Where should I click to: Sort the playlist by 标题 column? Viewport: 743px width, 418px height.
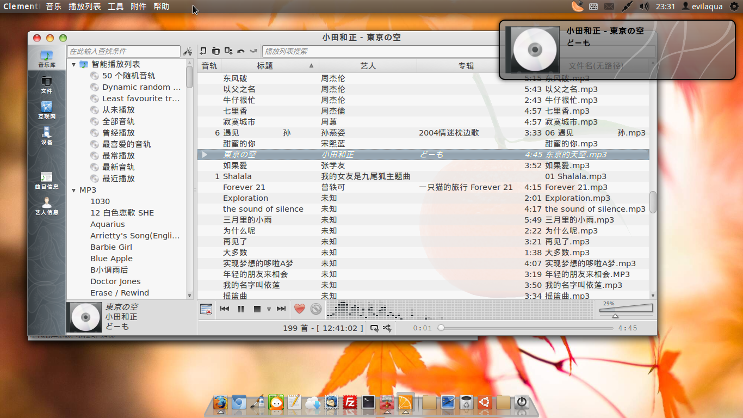tap(270, 66)
